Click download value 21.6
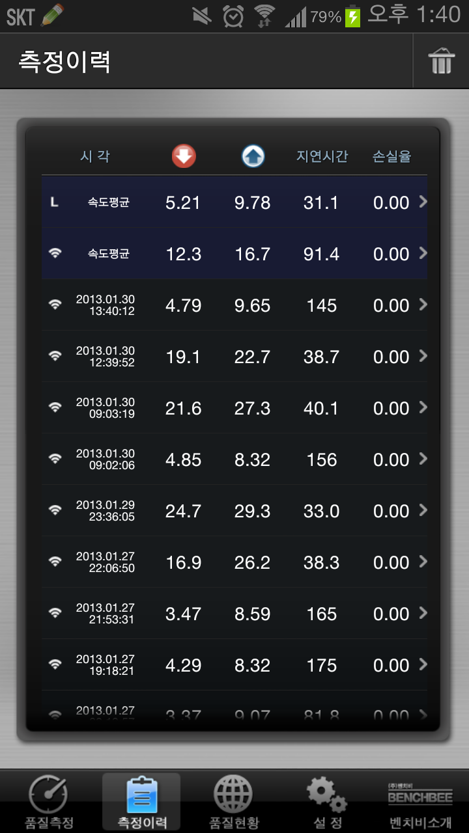469x833 pixels. 183,409
